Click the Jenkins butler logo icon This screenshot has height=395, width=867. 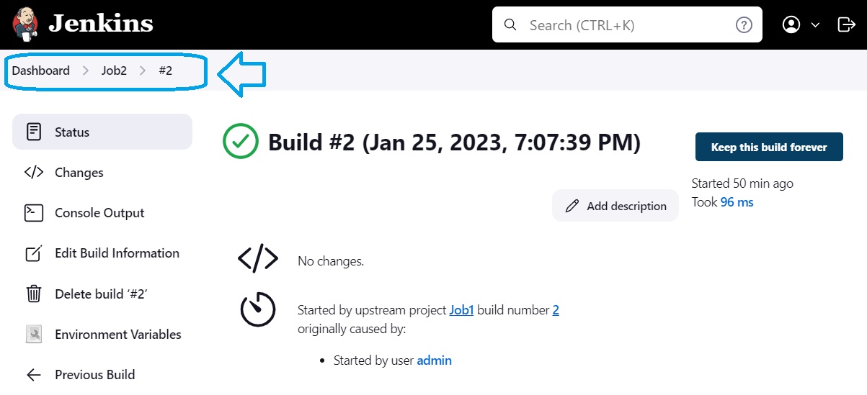click(26, 24)
